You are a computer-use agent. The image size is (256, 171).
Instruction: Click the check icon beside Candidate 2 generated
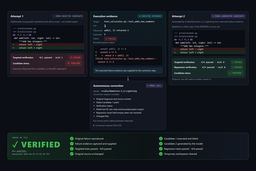click(x=161, y=144)
